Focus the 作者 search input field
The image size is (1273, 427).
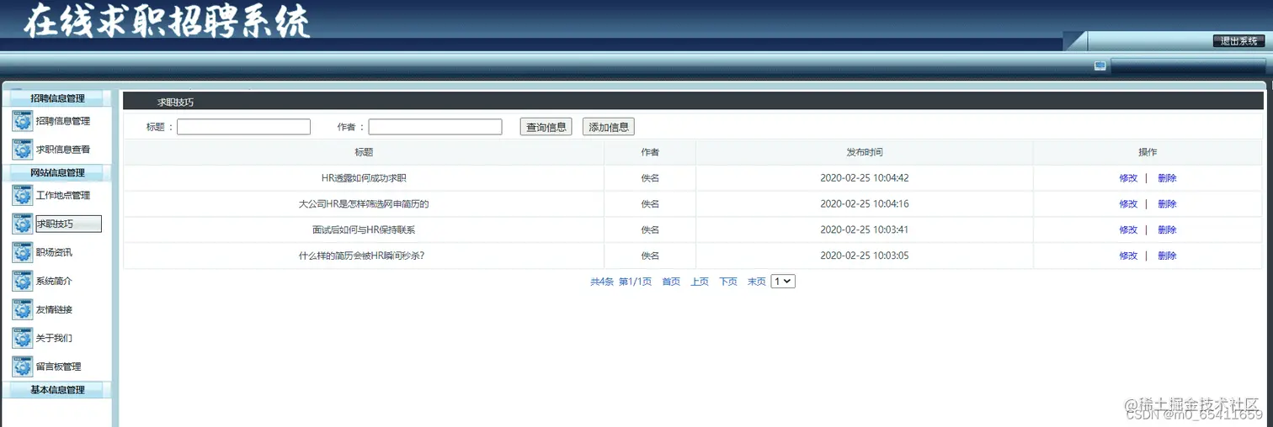pyautogui.click(x=435, y=127)
